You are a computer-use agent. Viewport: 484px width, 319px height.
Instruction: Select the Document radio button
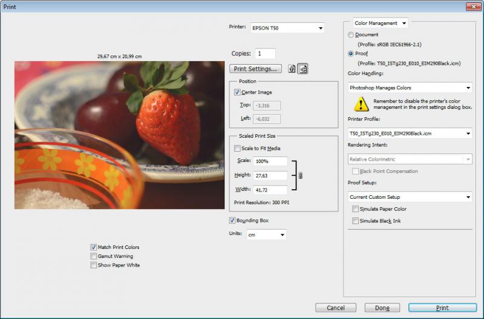point(351,35)
